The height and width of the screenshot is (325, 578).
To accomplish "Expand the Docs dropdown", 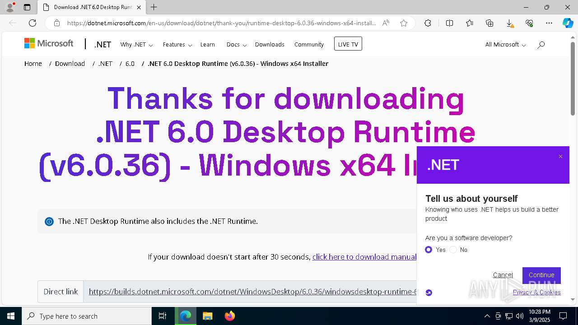I will coord(237,44).
